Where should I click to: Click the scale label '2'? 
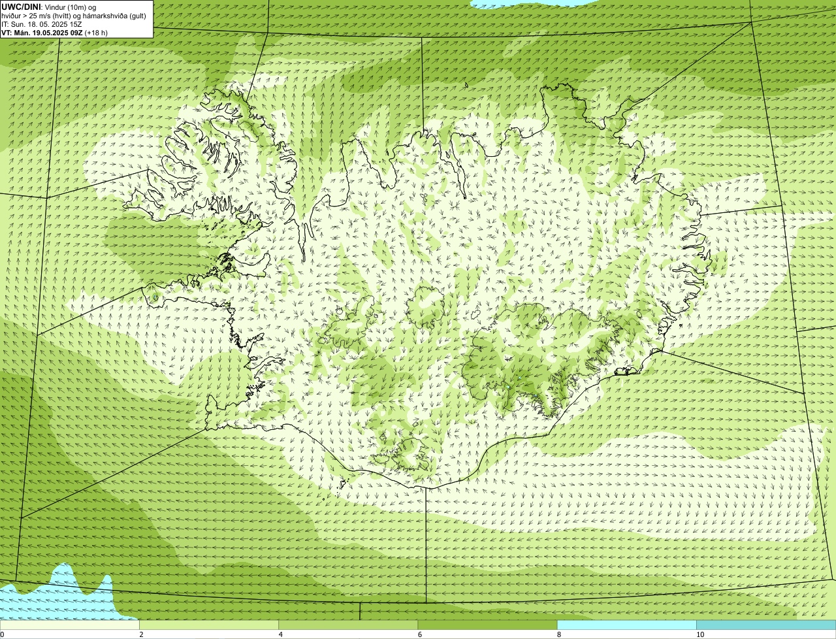141,634
